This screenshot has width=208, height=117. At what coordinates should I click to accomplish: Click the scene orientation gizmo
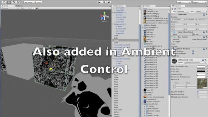[104, 17]
